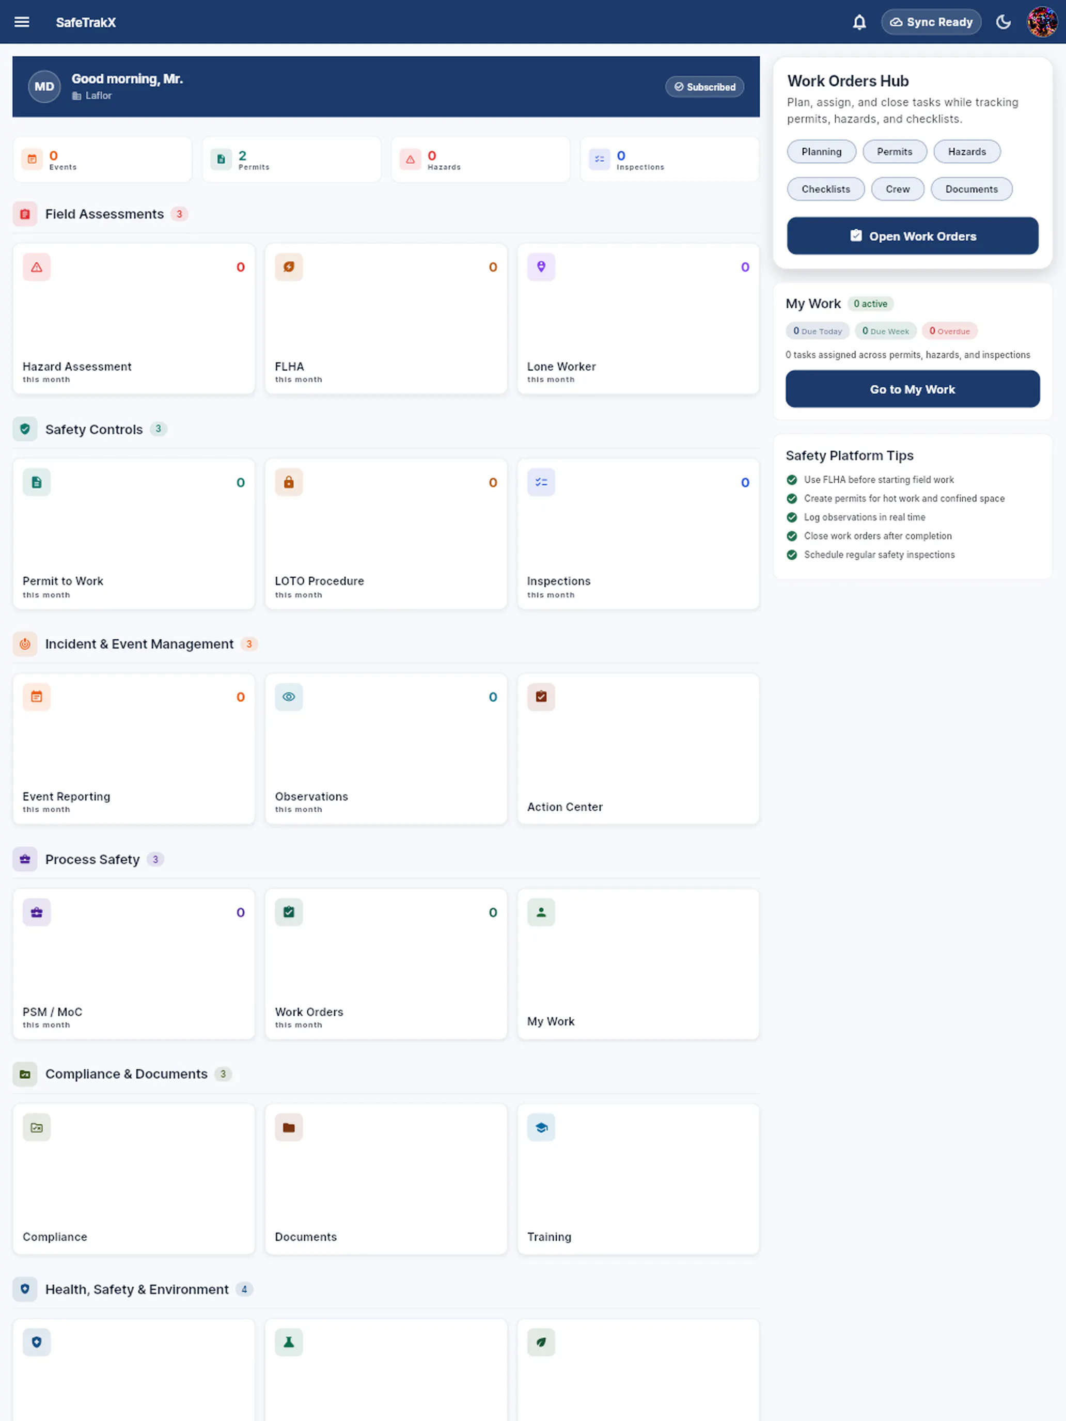Open the Observations card title
Image resolution: width=1066 pixels, height=1421 pixels.
pos(311,797)
